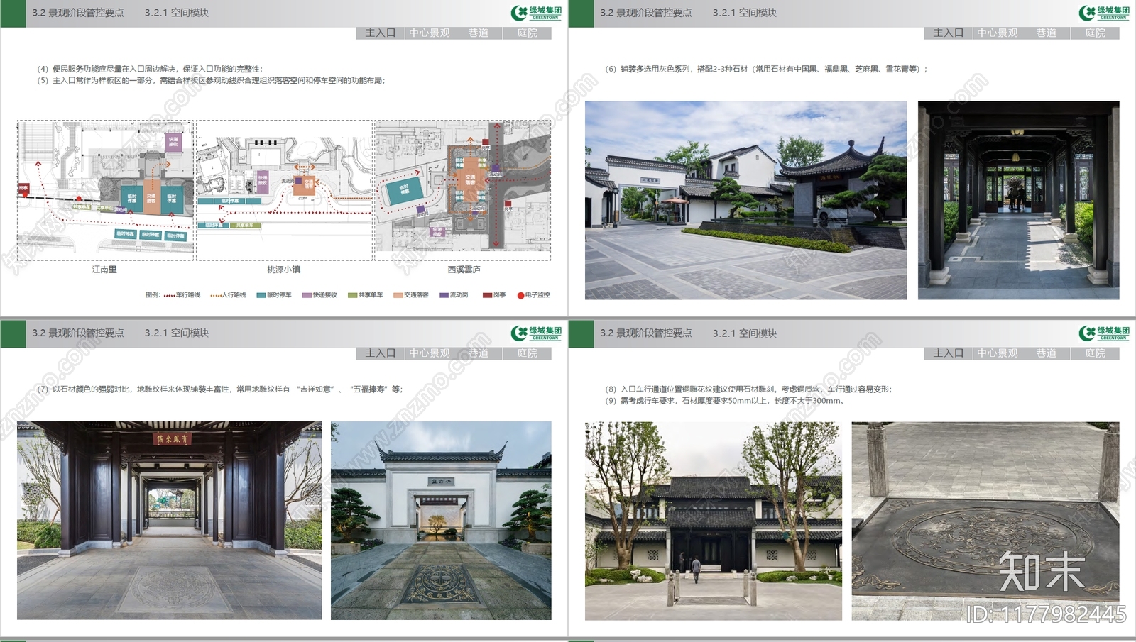Click Greentown logo on slide with point (6)
Image resolution: width=1136 pixels, height=642 pixels.
coord(1104,13)
